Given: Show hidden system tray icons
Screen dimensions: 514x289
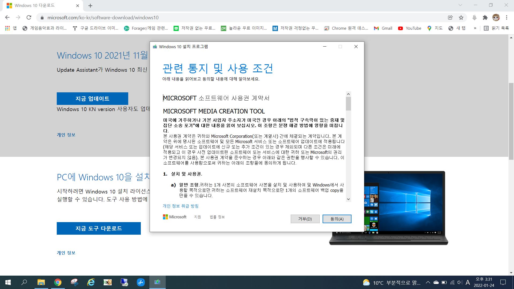Looking at the screenshot, I should [428, 283].
